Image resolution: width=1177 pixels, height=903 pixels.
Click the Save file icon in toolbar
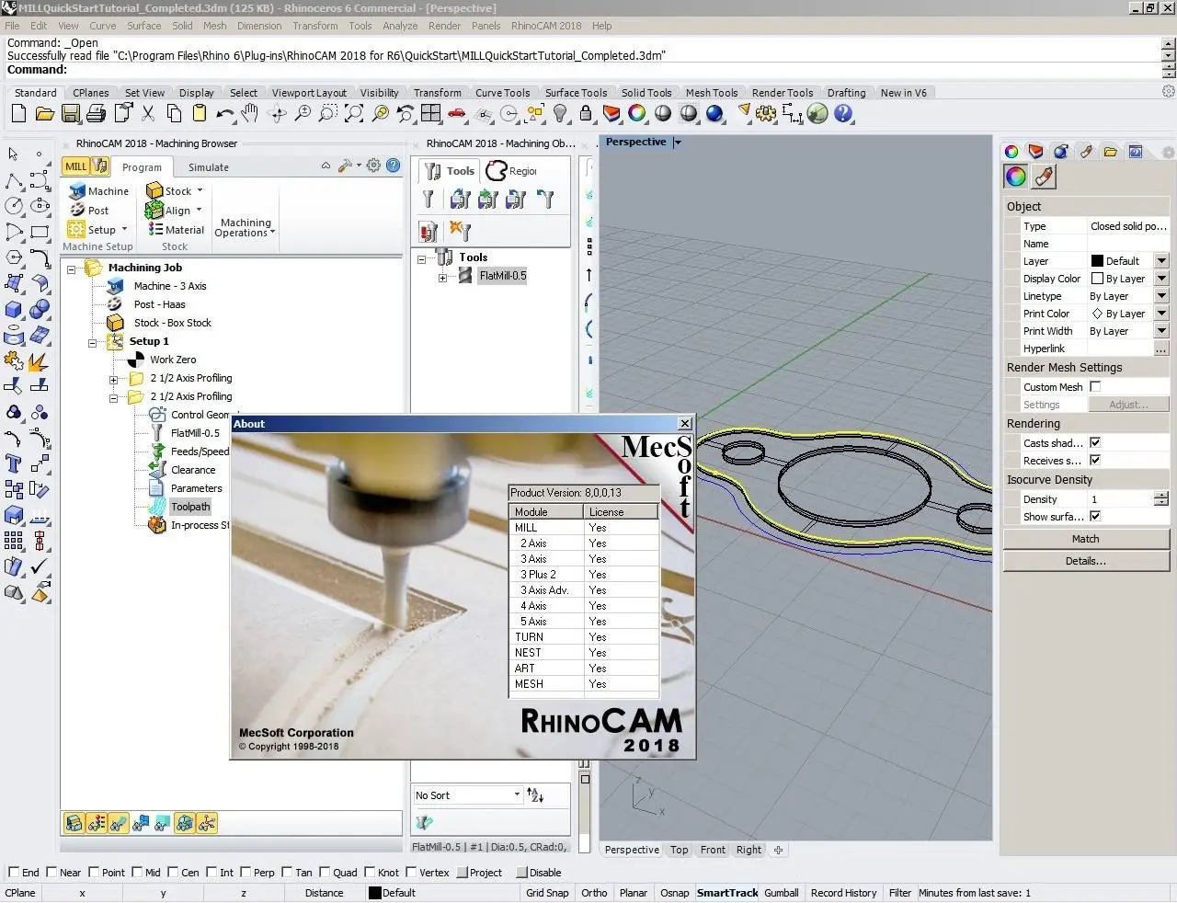[x=71, y=114]
